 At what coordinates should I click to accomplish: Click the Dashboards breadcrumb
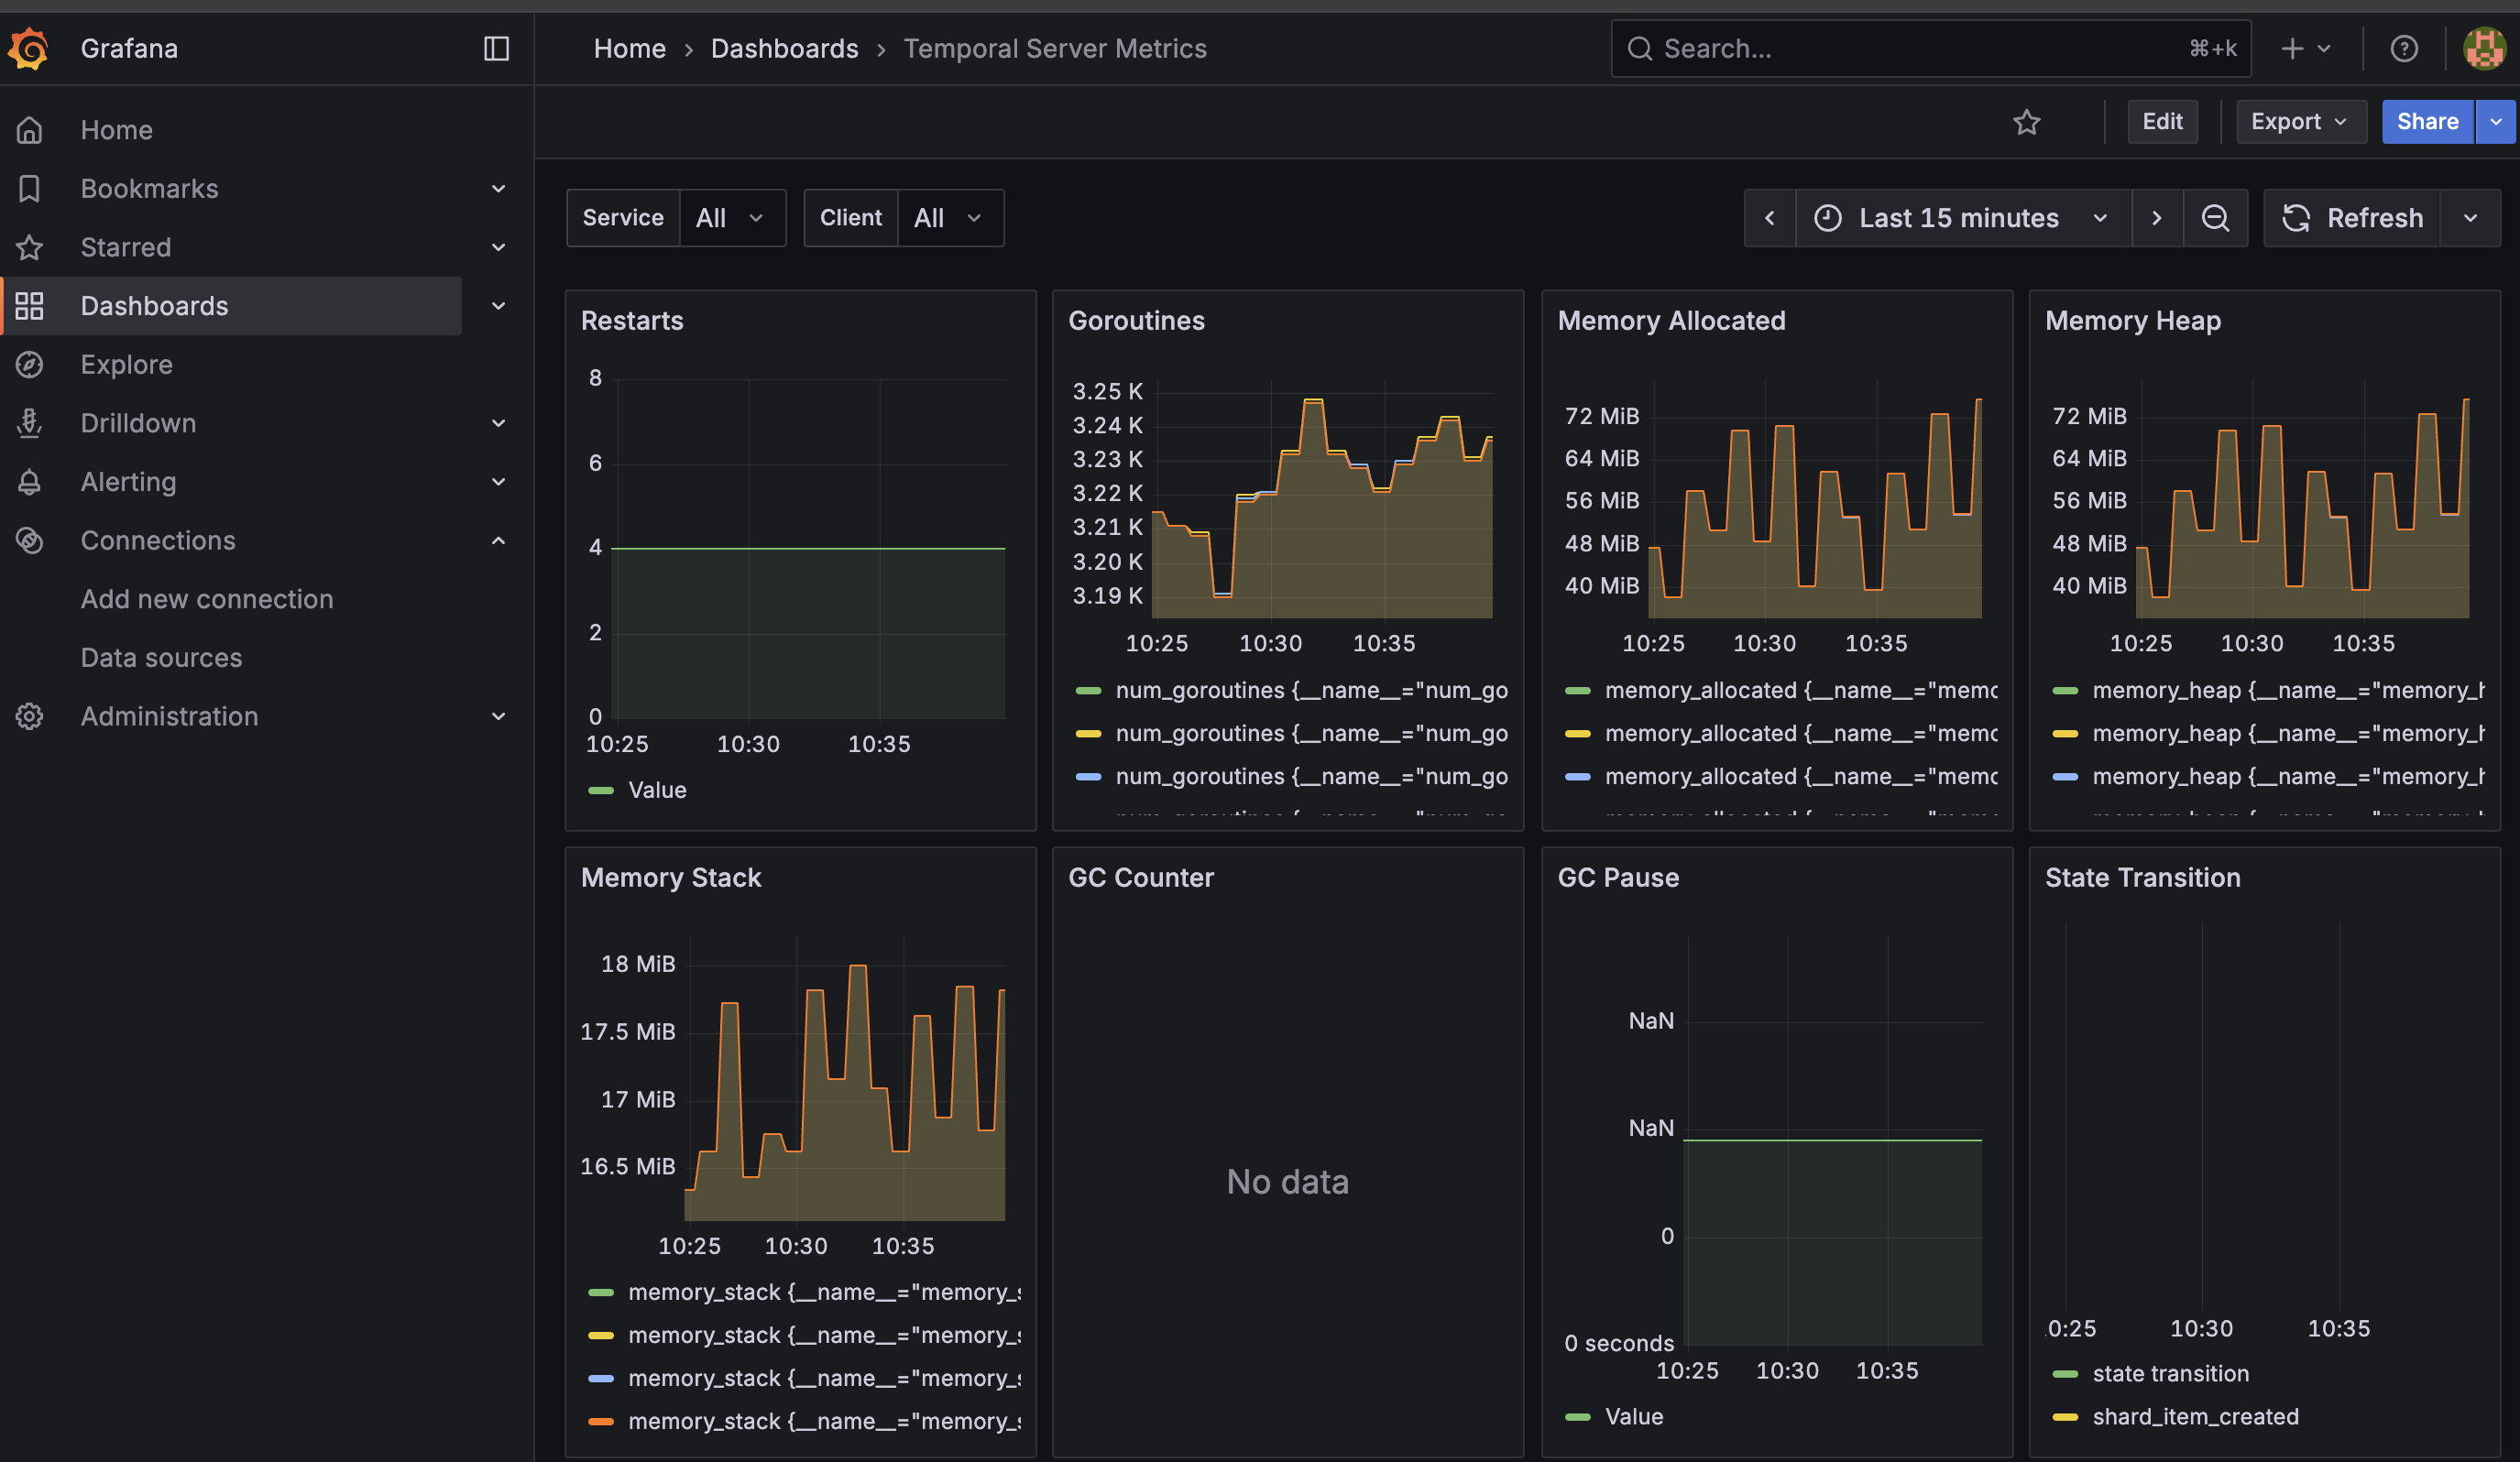(784, 48)
